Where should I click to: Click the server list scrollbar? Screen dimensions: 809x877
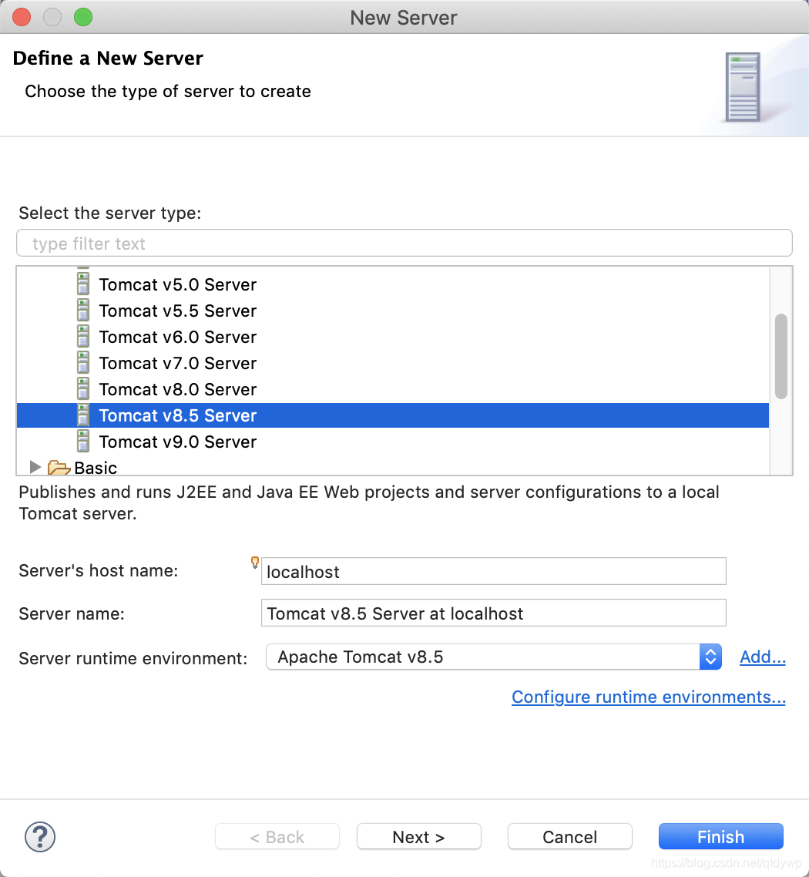coord(780,354)
